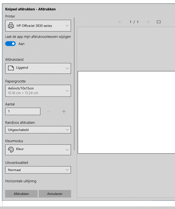Click the 'Horizontale uitlijning' label
This screenshot has width=175, height=209.
click(x=21, y=181)
